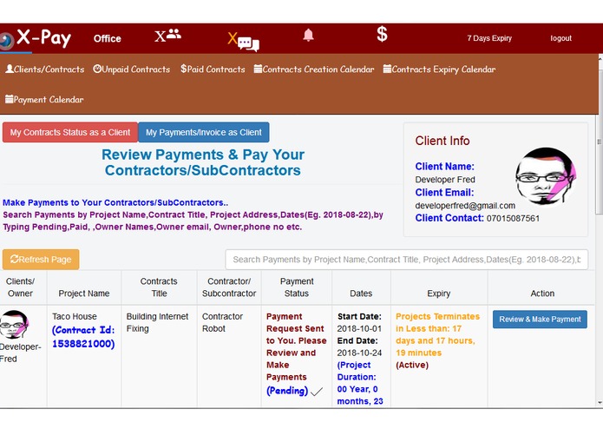Viewport: 603px width, 429px height.
Task: Click the Payment Status column header
Action: click(297, 287)
